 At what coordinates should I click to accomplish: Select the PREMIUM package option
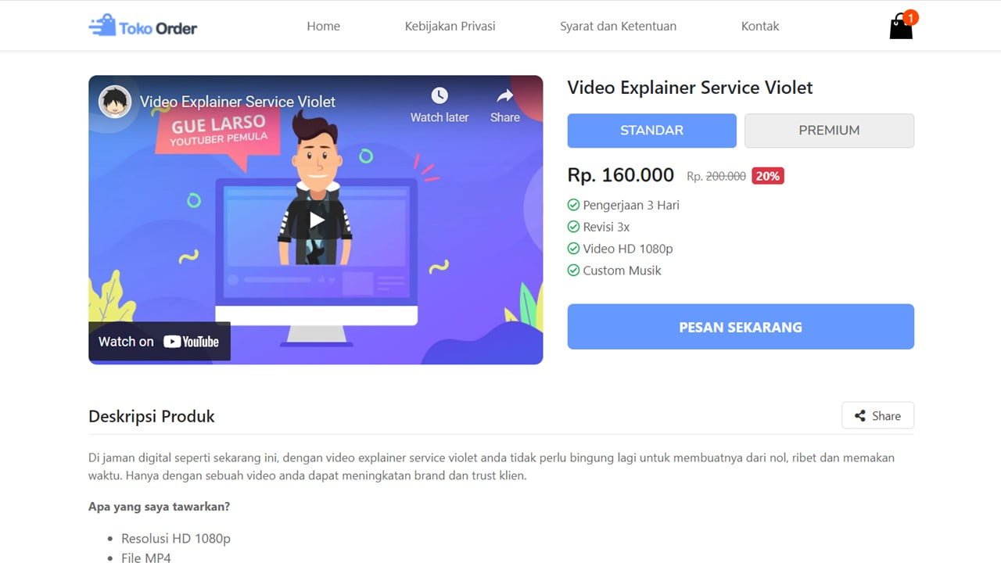[829, 131]
